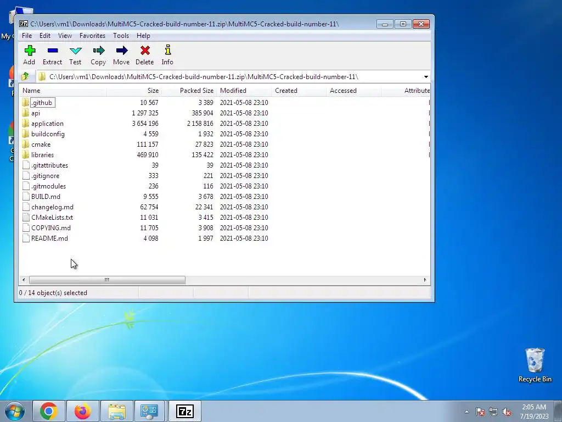Image resolution: width=562 pixels, height=422 pixels.
Task: Sort by the Modified column header
Action: (244, 91)
